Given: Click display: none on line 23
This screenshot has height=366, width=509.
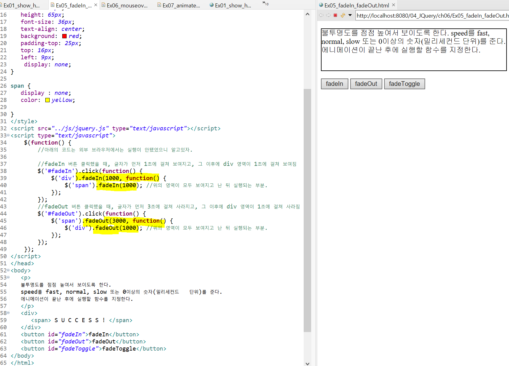Looking at the screenshot, I should [48, 65].
